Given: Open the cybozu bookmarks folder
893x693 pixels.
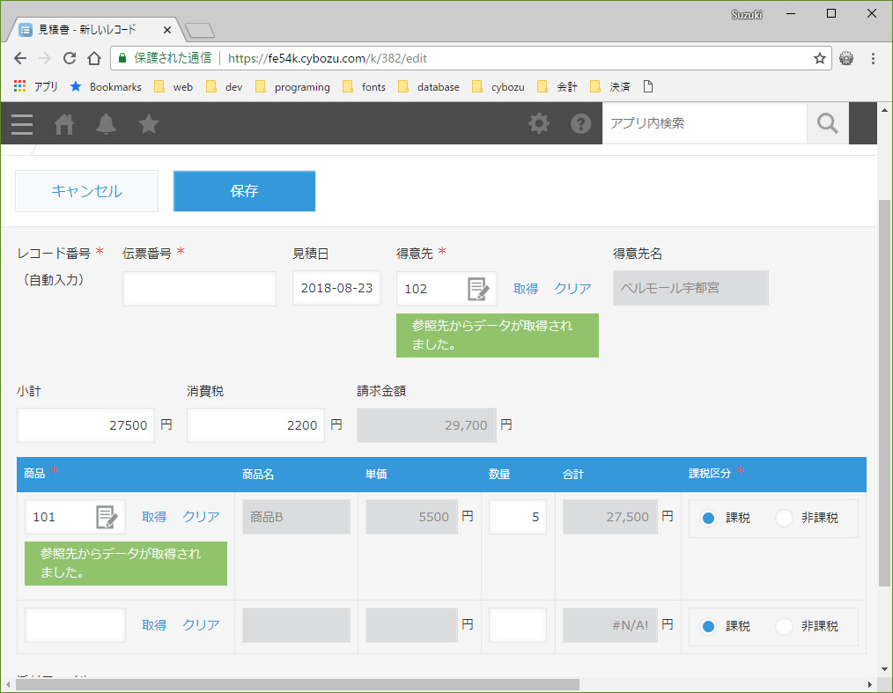Looking at the screenshot, I should click(498, 86).
